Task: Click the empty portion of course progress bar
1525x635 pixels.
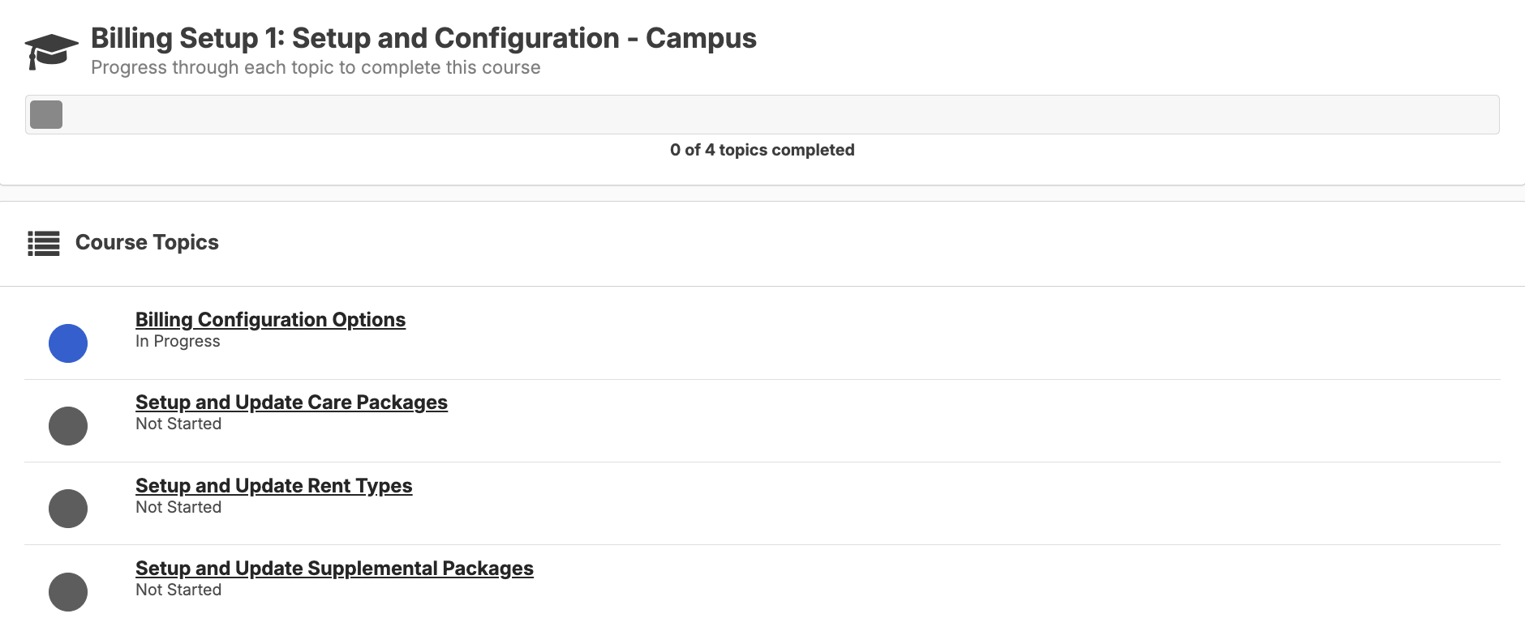Action: (x=779, y=114)
